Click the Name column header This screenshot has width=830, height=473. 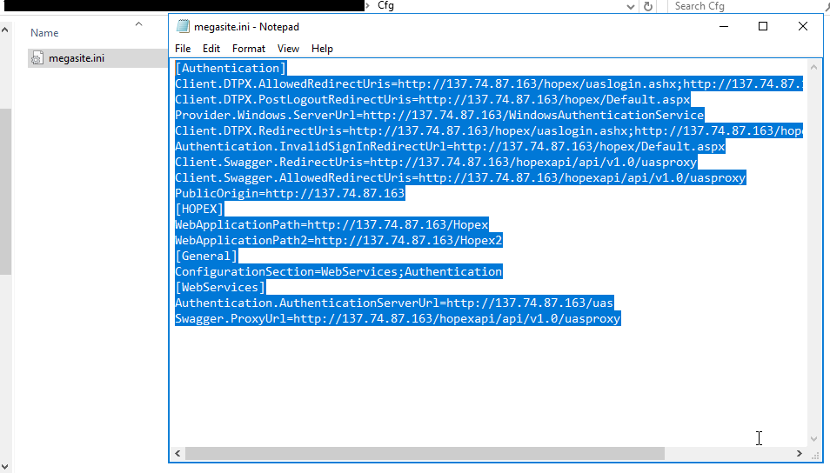click(45, 33)
